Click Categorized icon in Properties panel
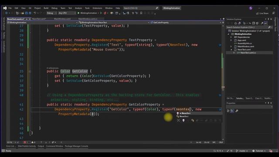Screen dimensions: 279x157 (x=228, y=111)
